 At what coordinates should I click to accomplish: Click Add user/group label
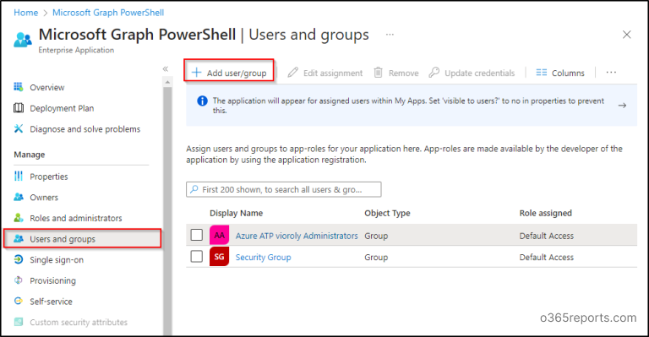tap(237, 73)
